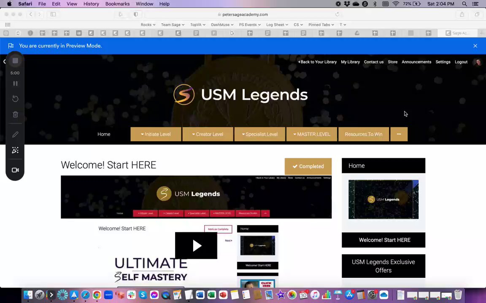This screenshot has height=303, width=486.
Task: Open Finder from the Dock
Action: [x=28, y=295]
